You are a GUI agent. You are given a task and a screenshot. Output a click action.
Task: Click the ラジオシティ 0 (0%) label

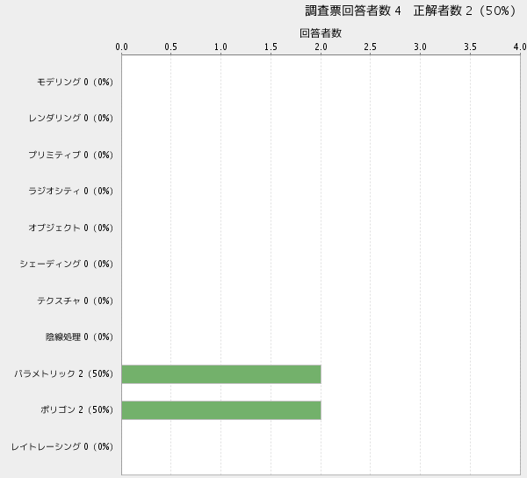pos(71,191)
